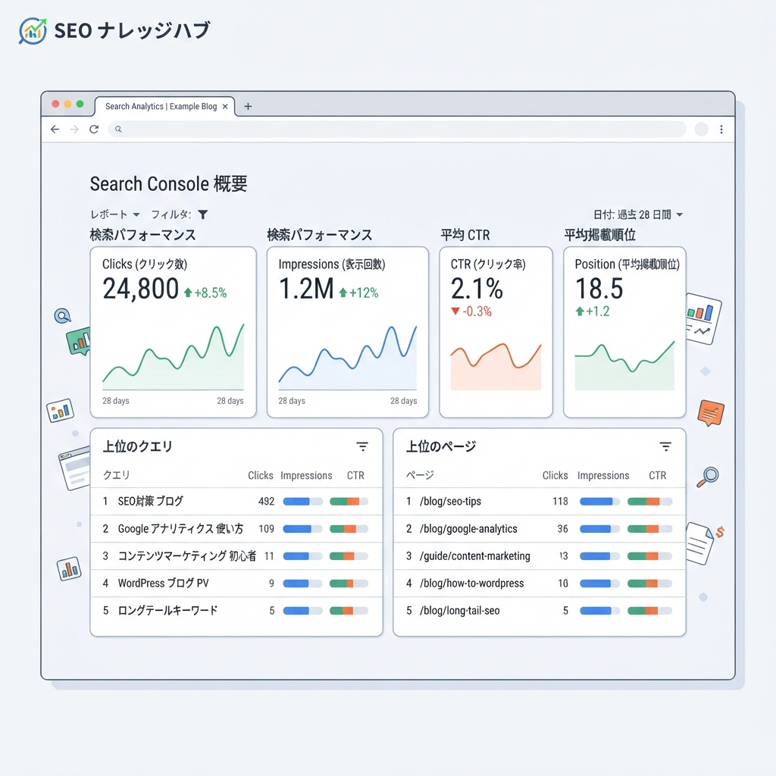Sort pages by Clicks column header

pos(555,475)
